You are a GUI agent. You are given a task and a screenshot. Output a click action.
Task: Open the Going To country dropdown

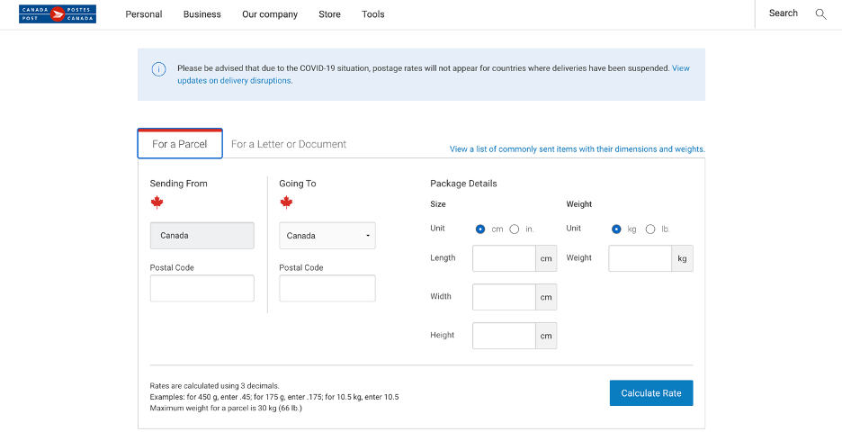(x=327, y=236)
